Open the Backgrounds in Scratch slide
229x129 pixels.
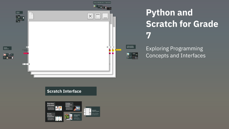pyautogui.click(x=73, y=117)
